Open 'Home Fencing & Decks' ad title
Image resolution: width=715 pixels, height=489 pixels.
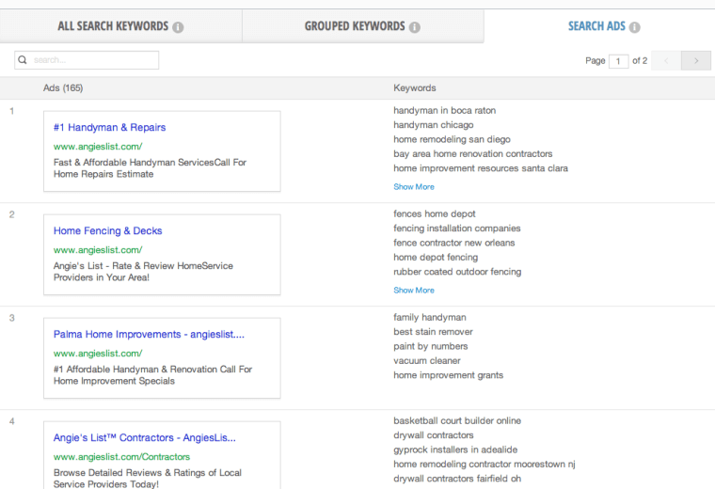107,231
